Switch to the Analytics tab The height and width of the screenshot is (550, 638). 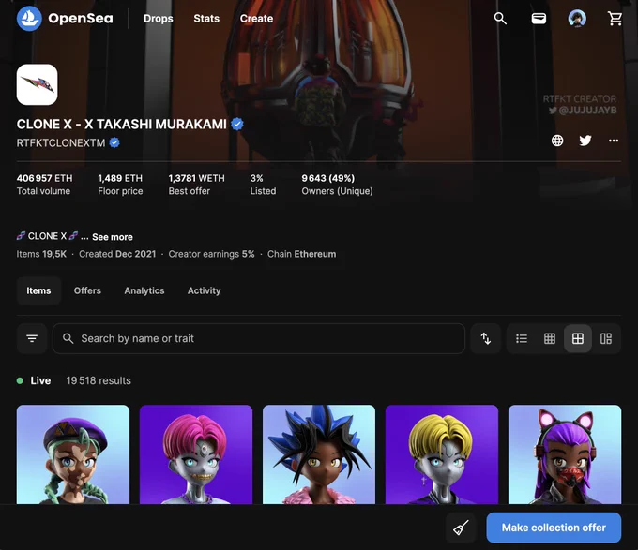pos(144,290)
